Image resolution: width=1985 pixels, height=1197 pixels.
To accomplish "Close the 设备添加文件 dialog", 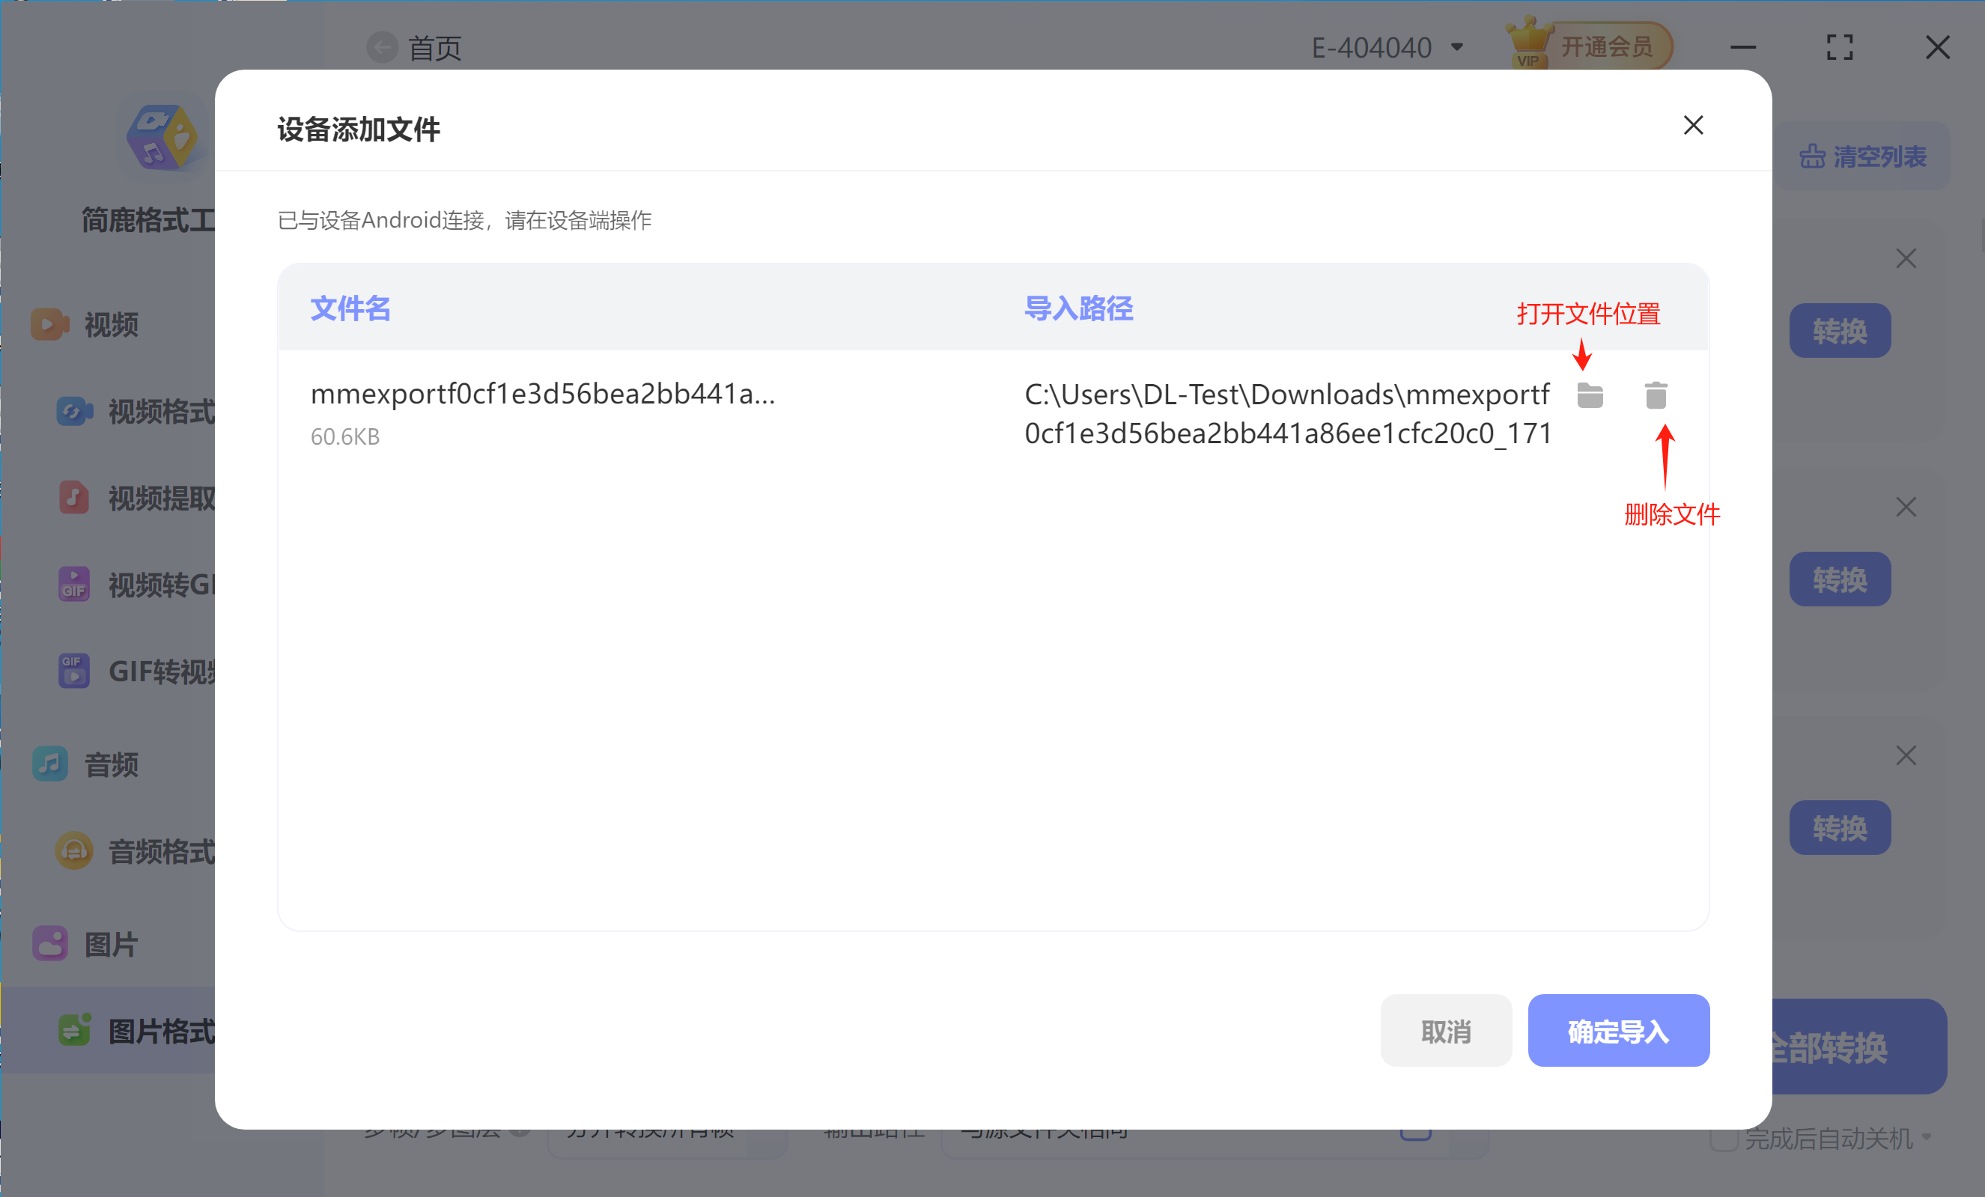I will 1692,126.
